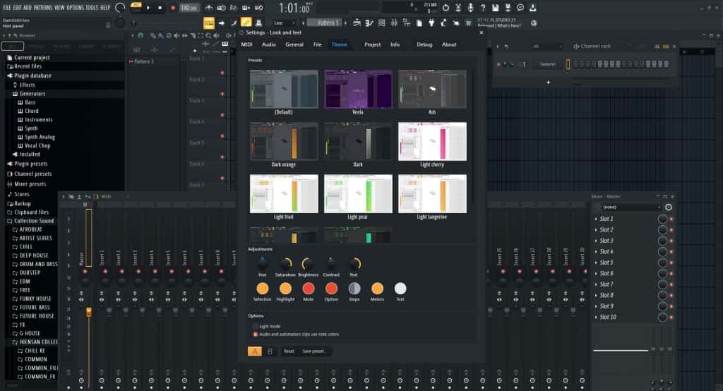723x391 pixels.
Task: Open the About settings tab
Action: pyautogui.click(x=449, y=44)
